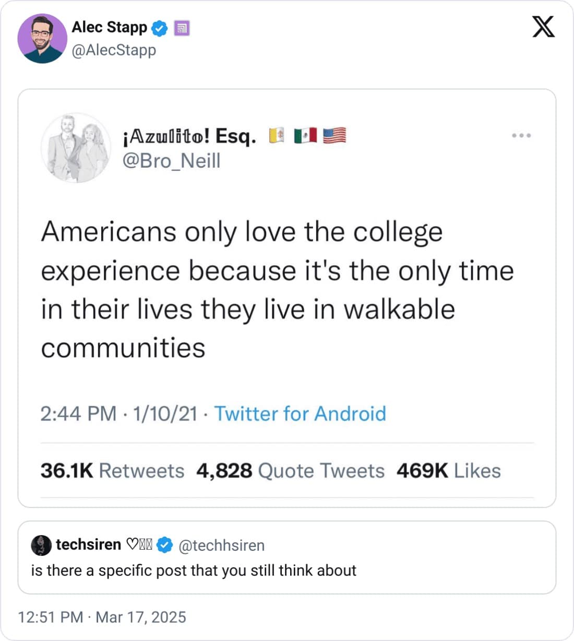Click the 4,828 Quote Tweets label

290,470
